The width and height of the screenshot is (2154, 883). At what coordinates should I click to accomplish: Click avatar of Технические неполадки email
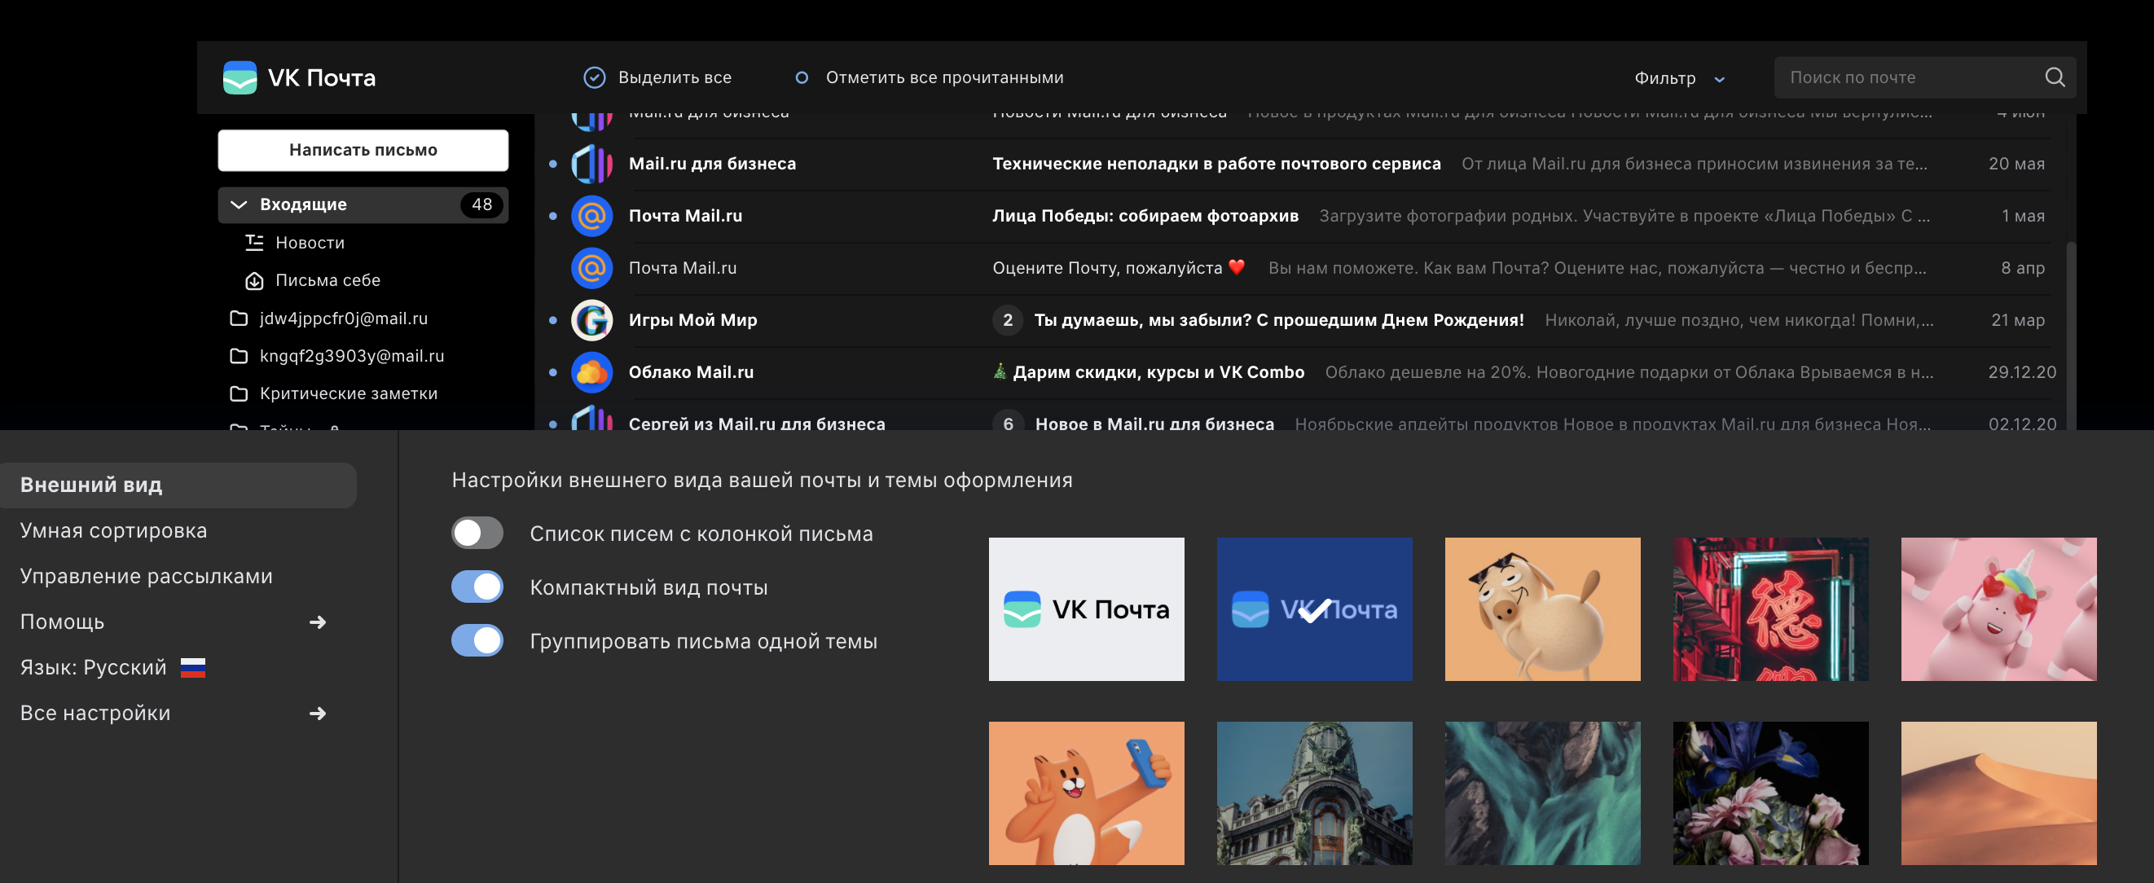pyautogui.click(x=592, y=164)
